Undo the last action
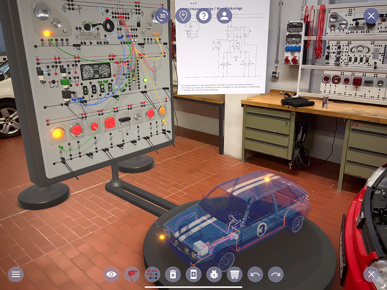The height and width of the screenshot is (290, 387). [255, 275]
